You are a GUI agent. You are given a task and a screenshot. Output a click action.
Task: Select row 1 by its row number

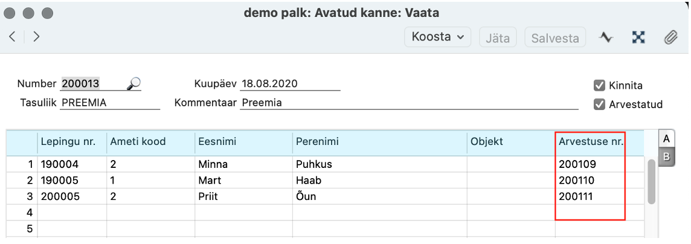click(x=30, y=165)
